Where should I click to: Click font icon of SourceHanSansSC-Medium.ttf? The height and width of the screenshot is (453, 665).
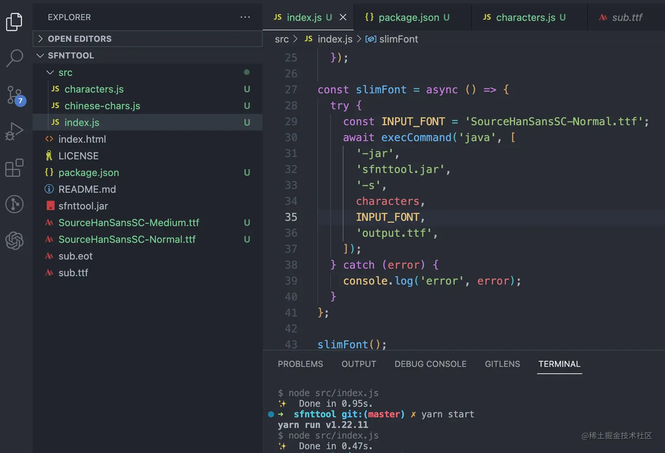tap(49, 223)
